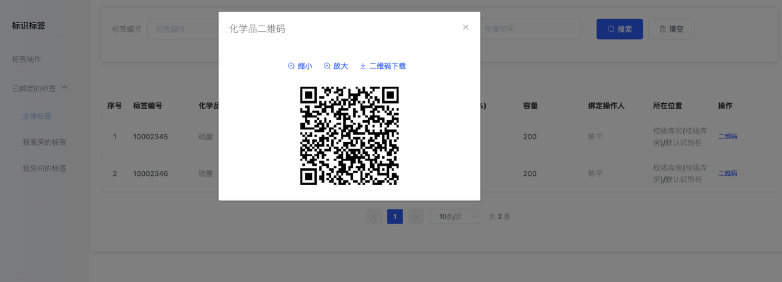Click 缩小 to shrink the QR code
The image size is (782, 282).
click(300, 66)
